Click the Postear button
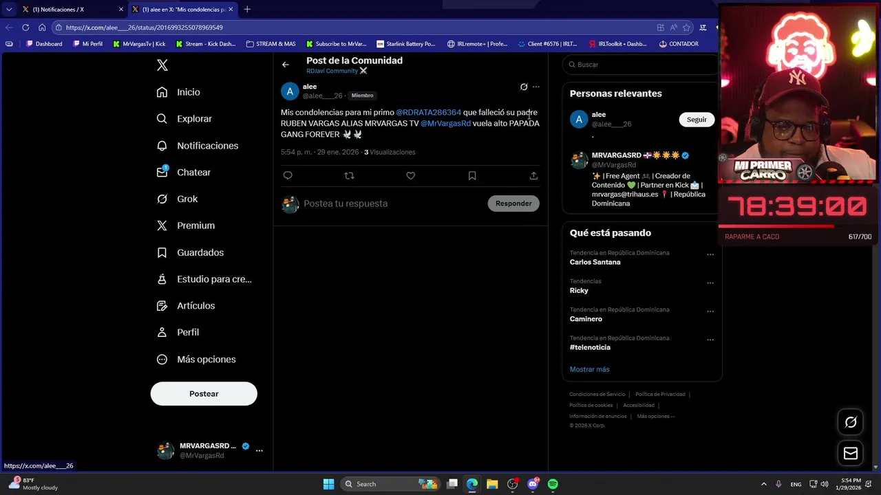This screenshot has width=881, height=495. coord(204,394)
